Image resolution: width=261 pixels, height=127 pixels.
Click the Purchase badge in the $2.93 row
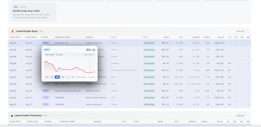(x=149, y=63)
